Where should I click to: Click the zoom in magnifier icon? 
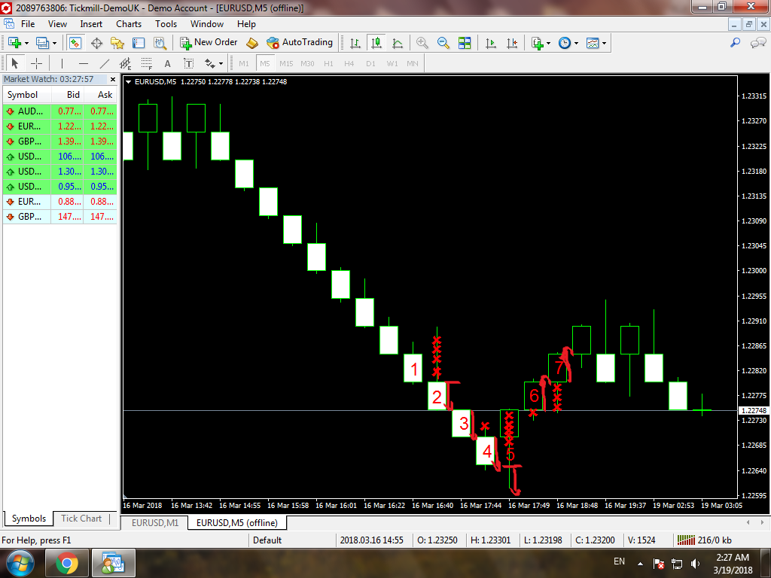tap(422, 43)
